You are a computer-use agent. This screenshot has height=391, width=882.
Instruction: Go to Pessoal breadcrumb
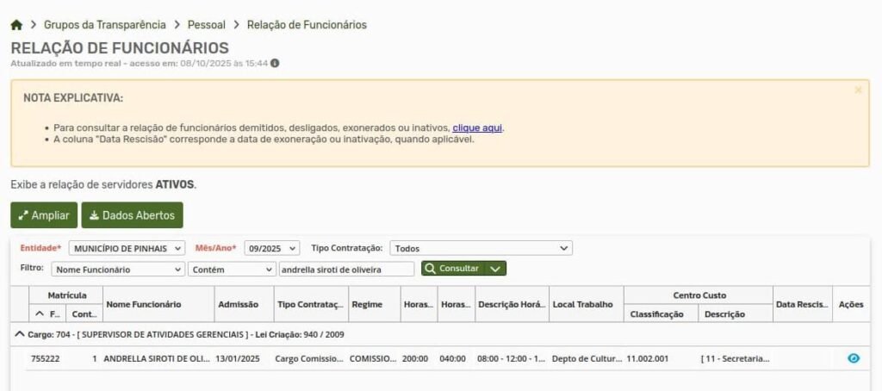206,25
